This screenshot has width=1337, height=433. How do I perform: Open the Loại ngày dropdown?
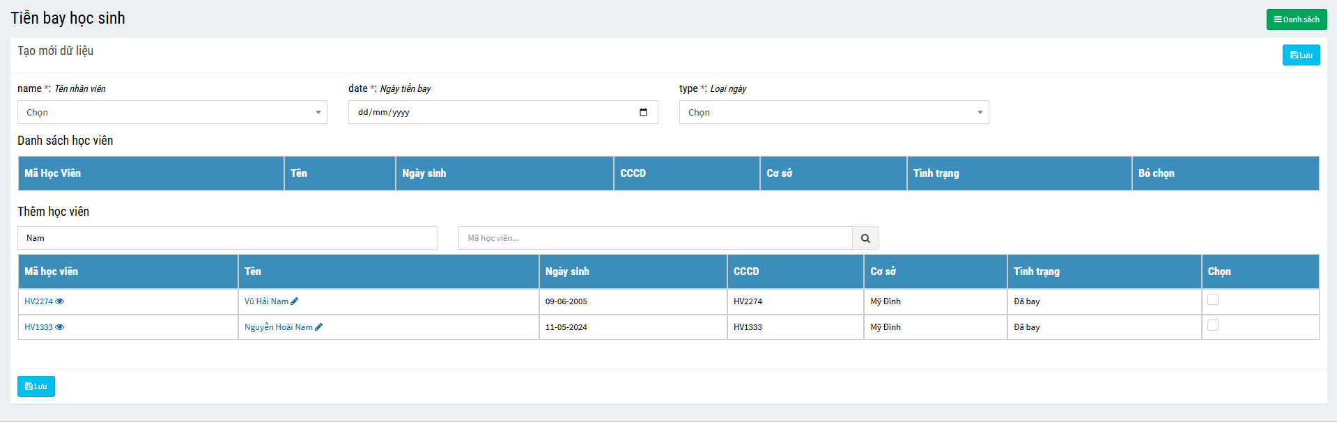(x=834, y=112)
